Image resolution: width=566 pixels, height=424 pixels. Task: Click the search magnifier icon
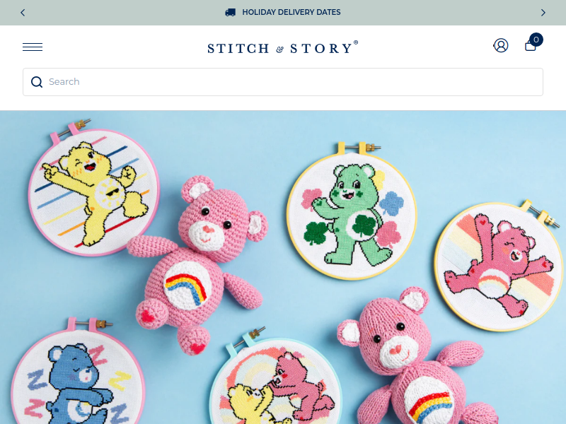click(37, 82)
